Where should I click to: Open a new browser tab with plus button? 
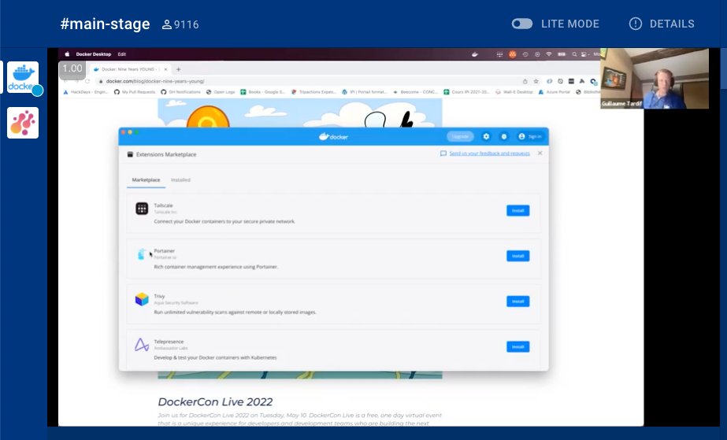point(179,69)
